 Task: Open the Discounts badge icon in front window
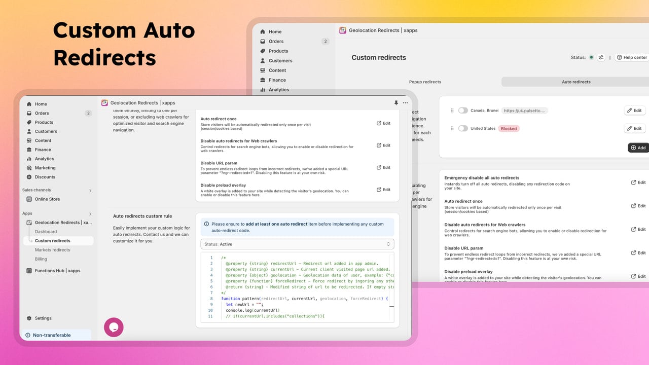[x=29, y=177]
